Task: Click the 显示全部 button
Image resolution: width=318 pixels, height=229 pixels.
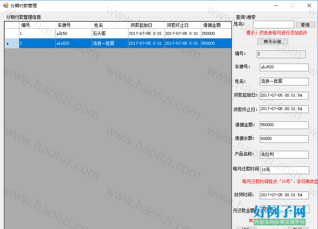Action: pos(273,41)
